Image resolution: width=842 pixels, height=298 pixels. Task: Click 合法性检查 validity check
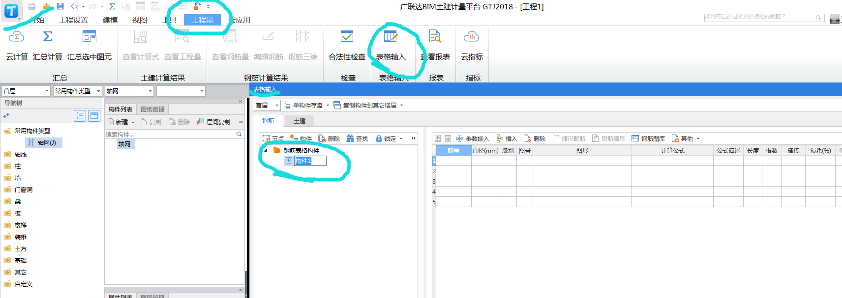click(347, 45)
